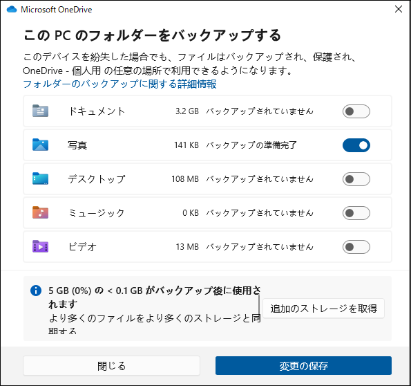Click the 閉じる button

[111, 366]
